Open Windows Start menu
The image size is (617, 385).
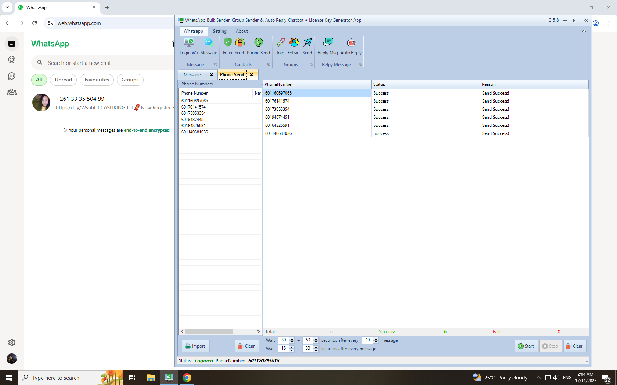9,378
